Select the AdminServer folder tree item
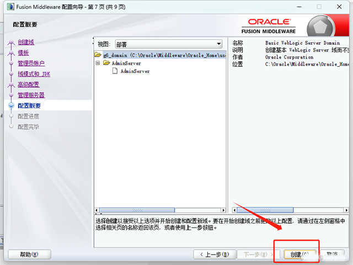Image resolution: width=353 pixels, height=265 pixels. pos(126,63)
